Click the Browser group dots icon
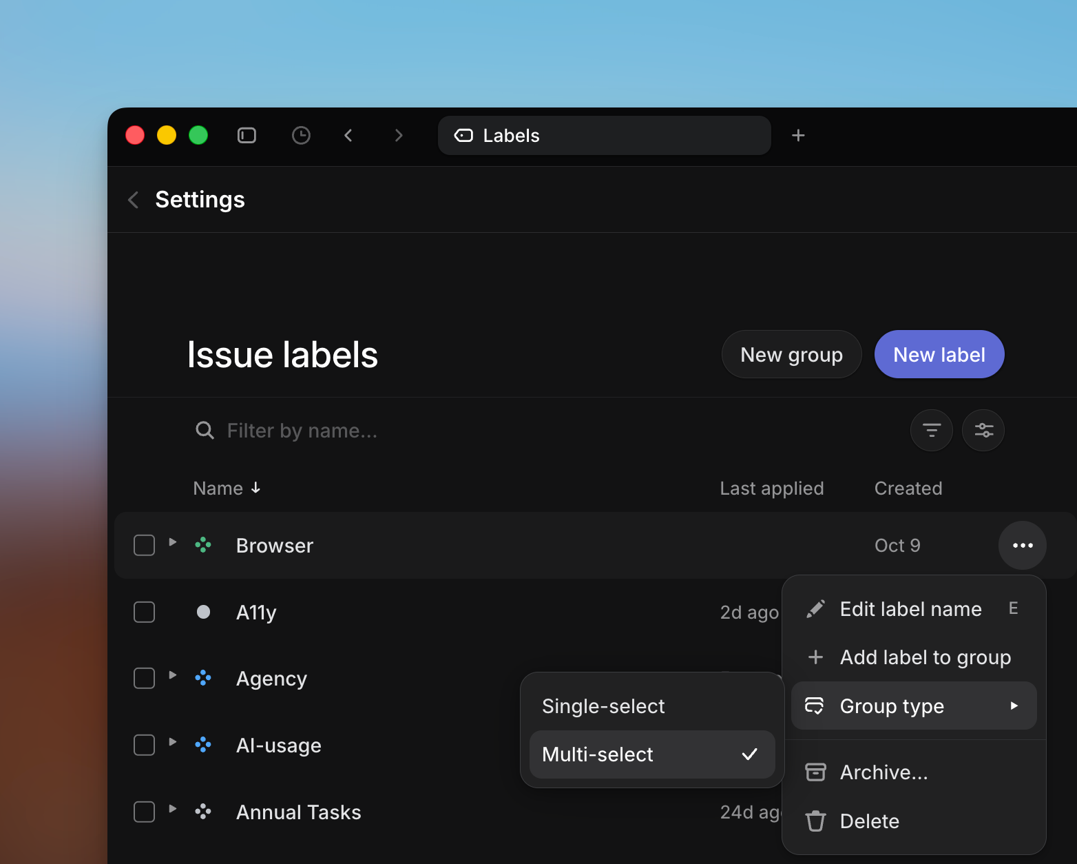The height and width of the screenshot is (864, 1077). tap(203, 545)
